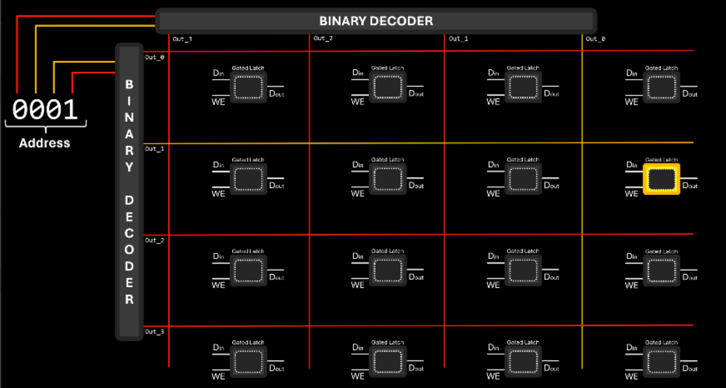Click gated latch at row Out_3, column Out_0
The image size is (726, 388).
tap(661, 362)
